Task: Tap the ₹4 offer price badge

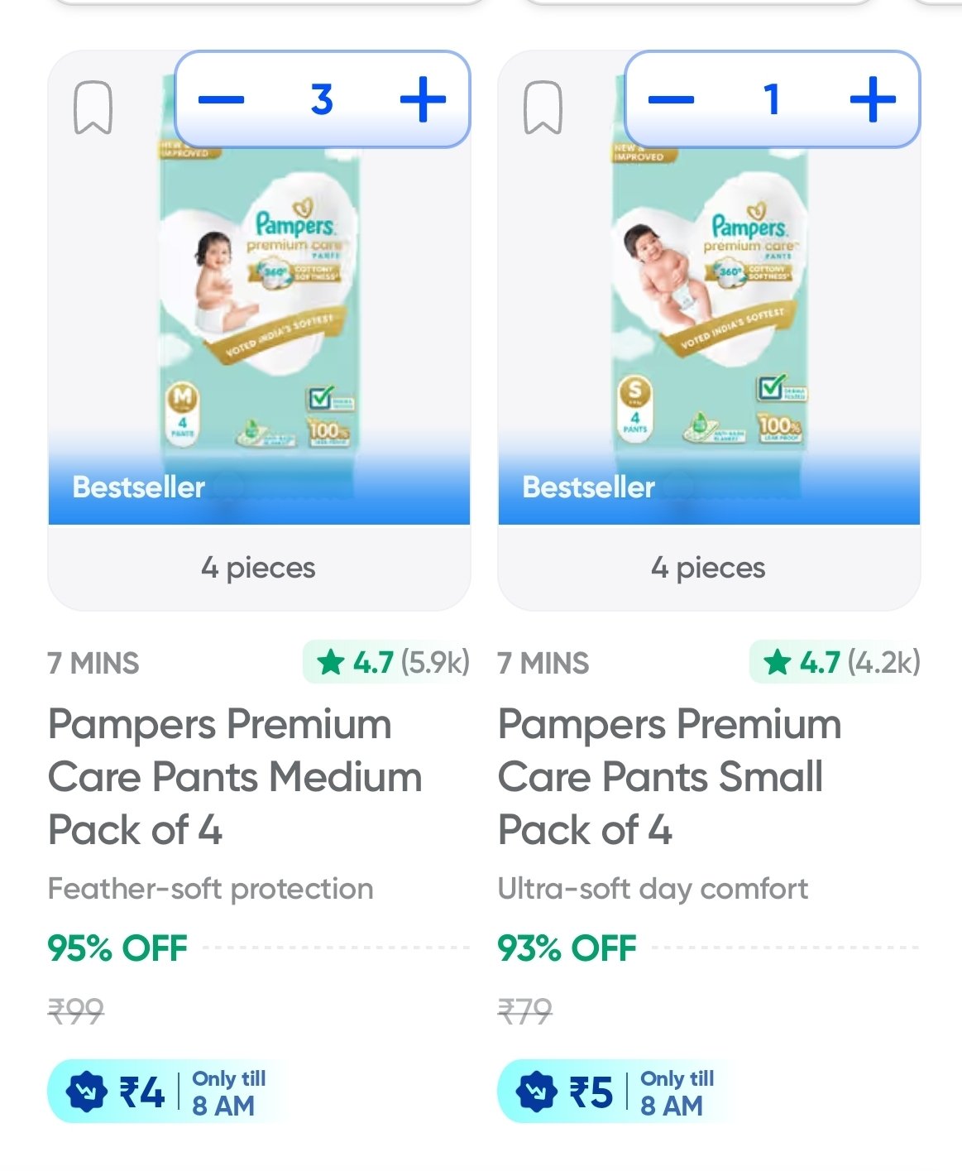Action: click(x=142, y=1092)
